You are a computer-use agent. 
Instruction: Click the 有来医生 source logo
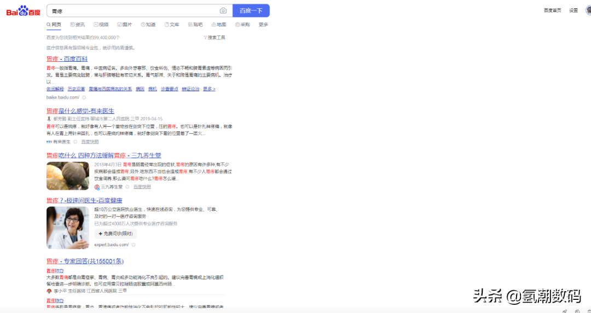[x=49, y=142]
